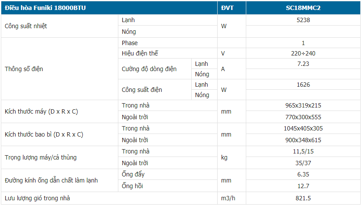Select the 965x319x215 indoor dimension
Image resolution: width=362 pixels, height=212 pixels.
click(303, 105)
